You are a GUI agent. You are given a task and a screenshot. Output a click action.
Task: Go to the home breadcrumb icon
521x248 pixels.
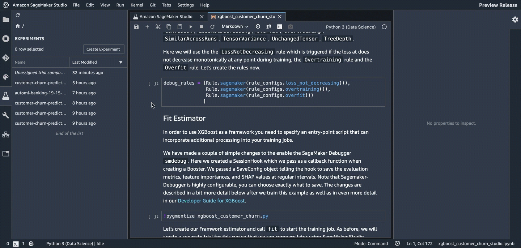click(x=18, y=26)
